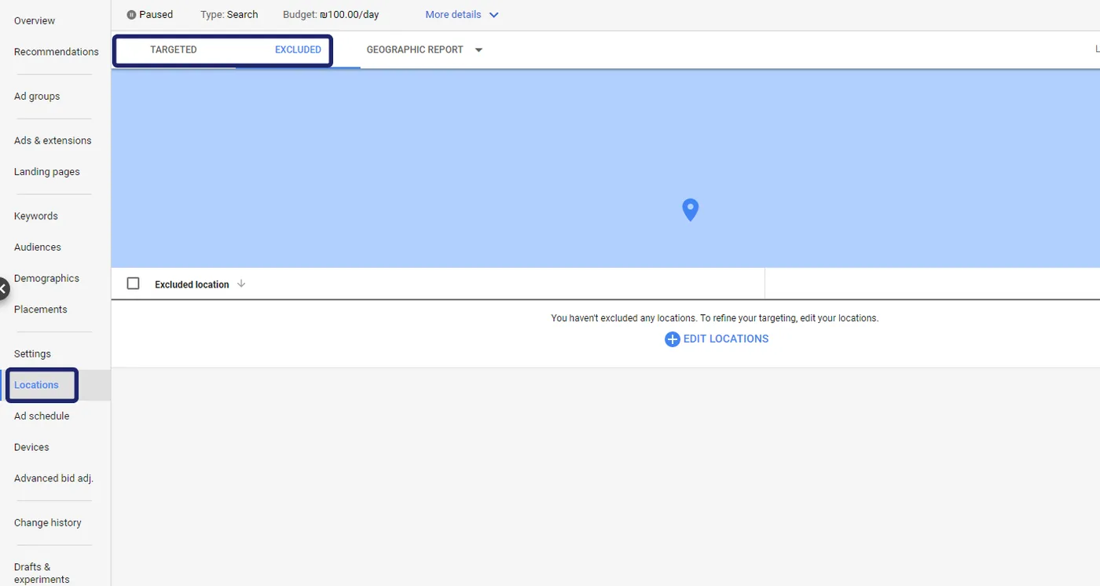Viewport: 1100px width, 586px height.
Task: Tick the select-all checkbox in table header
Action: coord(133,284)
